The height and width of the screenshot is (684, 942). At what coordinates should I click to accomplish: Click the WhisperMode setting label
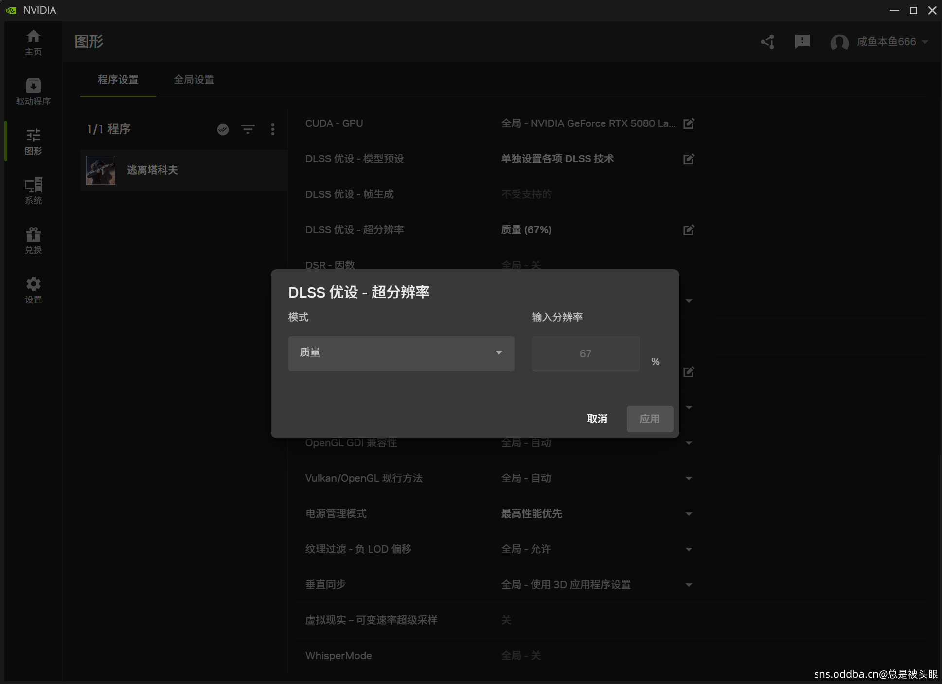tap(338, 656)
